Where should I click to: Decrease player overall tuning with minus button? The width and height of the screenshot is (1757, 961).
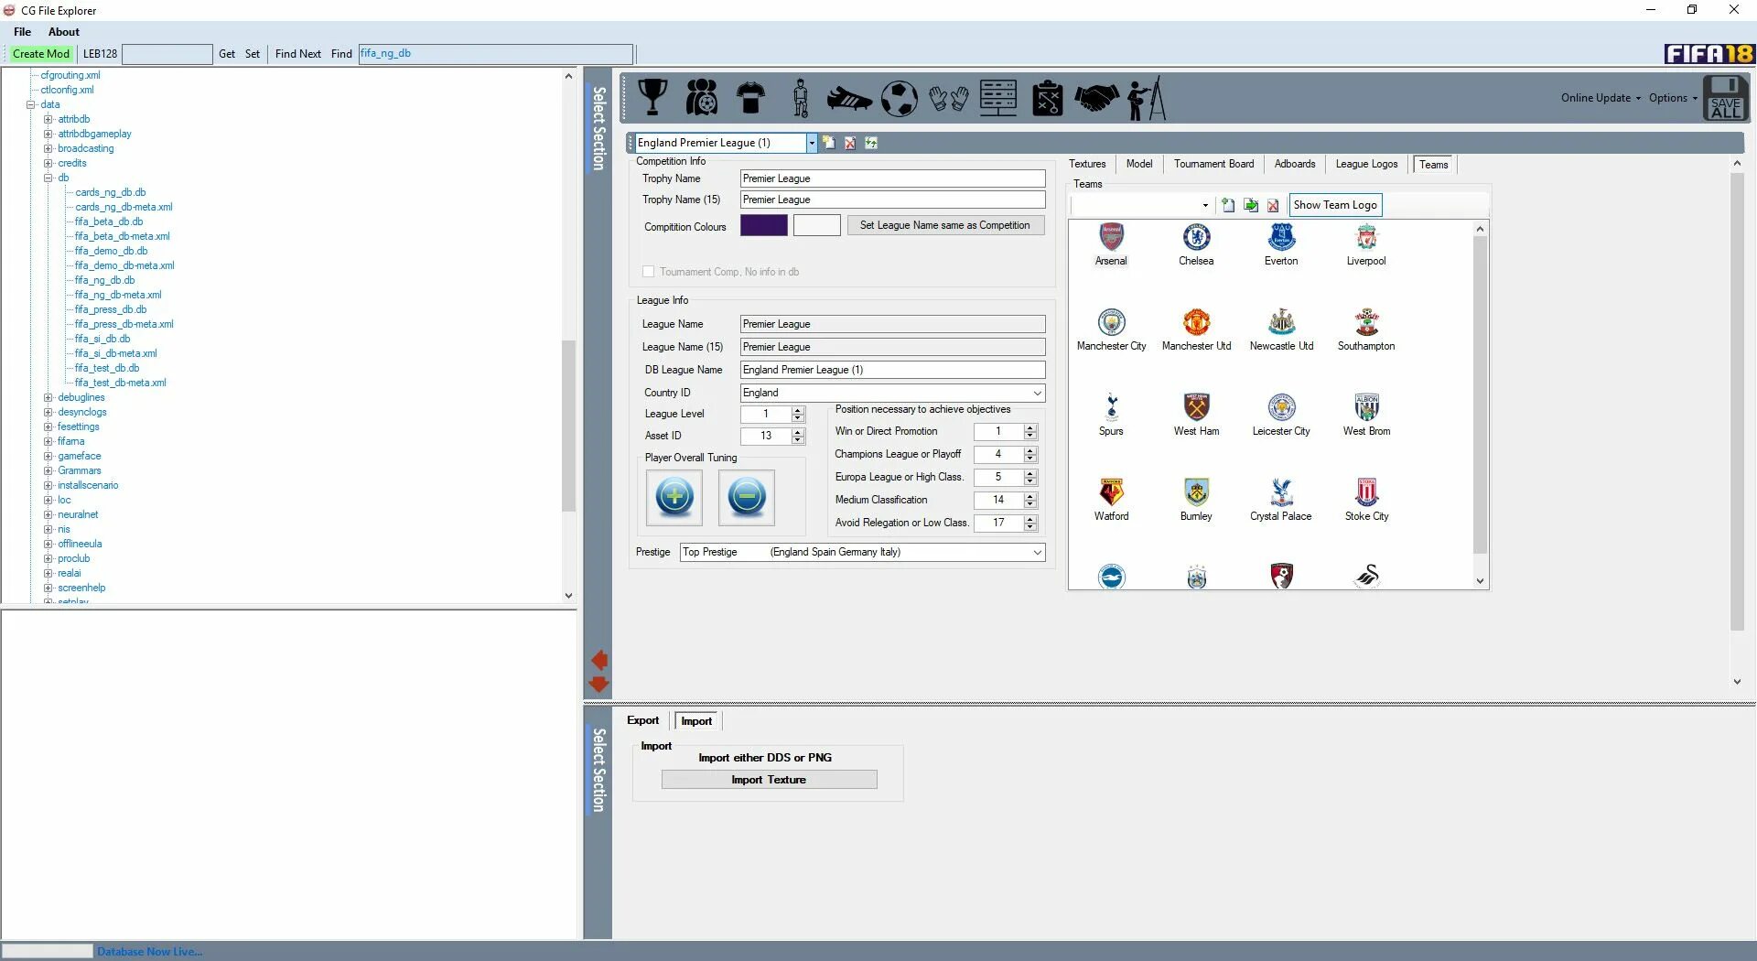(x=747, y=497)
